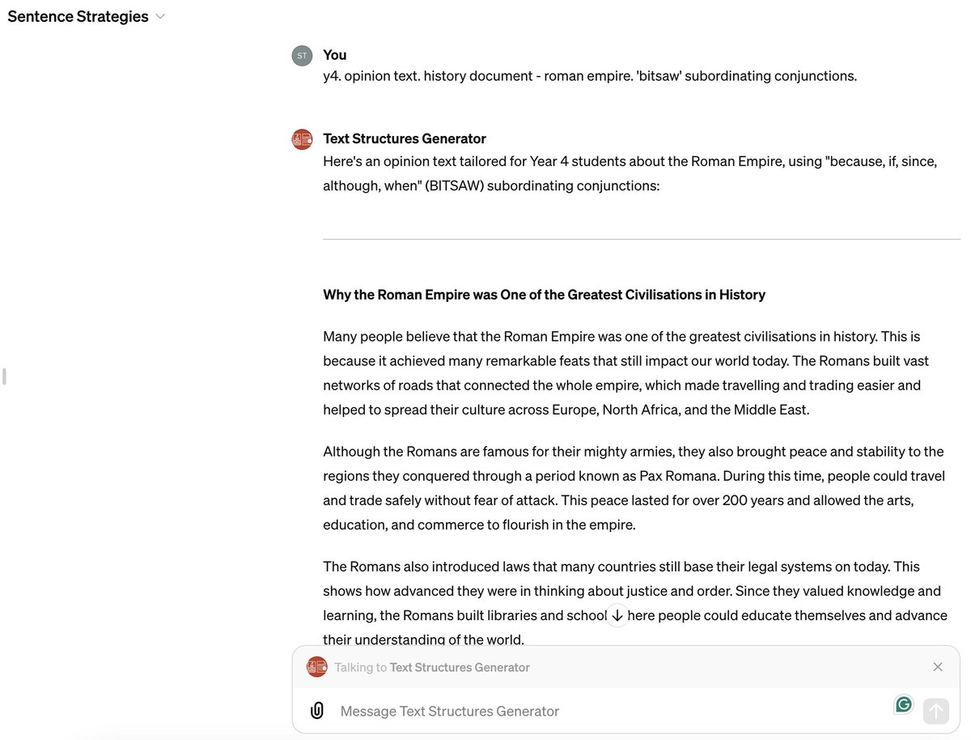971x740 pixels.
Task: Click the Text Structures Generator avatar beside response
Action: click(x=302, y=139)
